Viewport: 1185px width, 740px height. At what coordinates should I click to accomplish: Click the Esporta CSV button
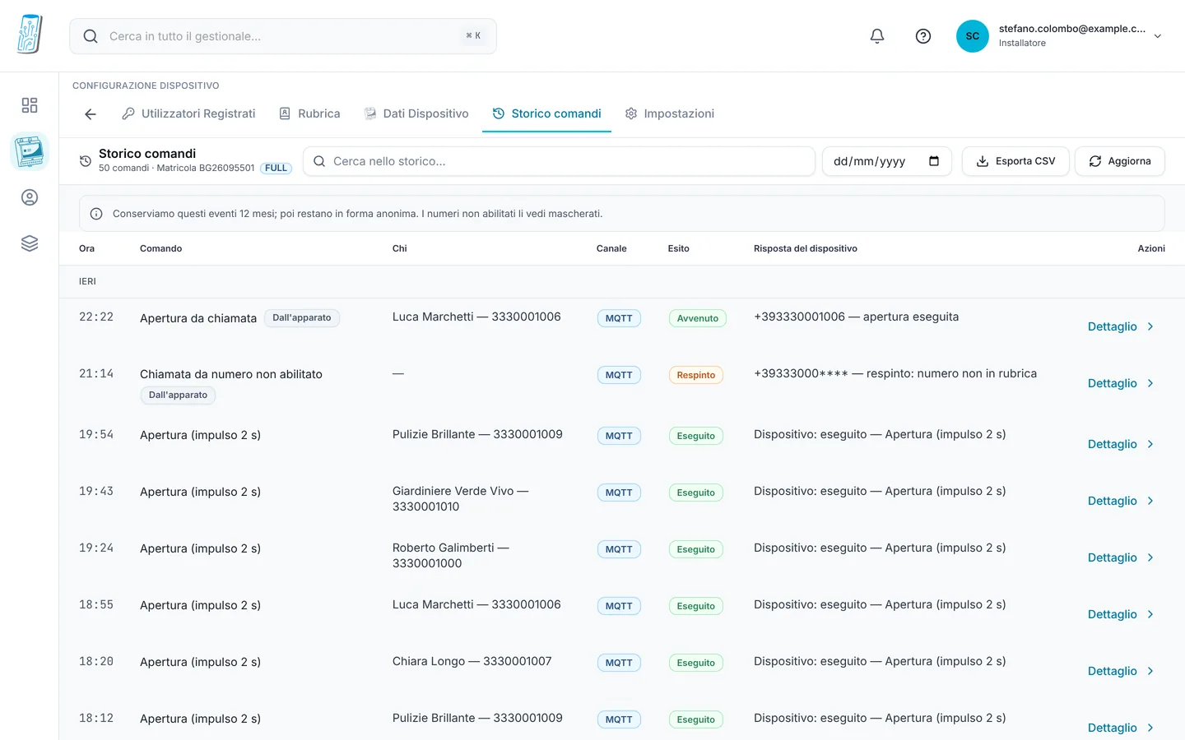[1015, 161]
